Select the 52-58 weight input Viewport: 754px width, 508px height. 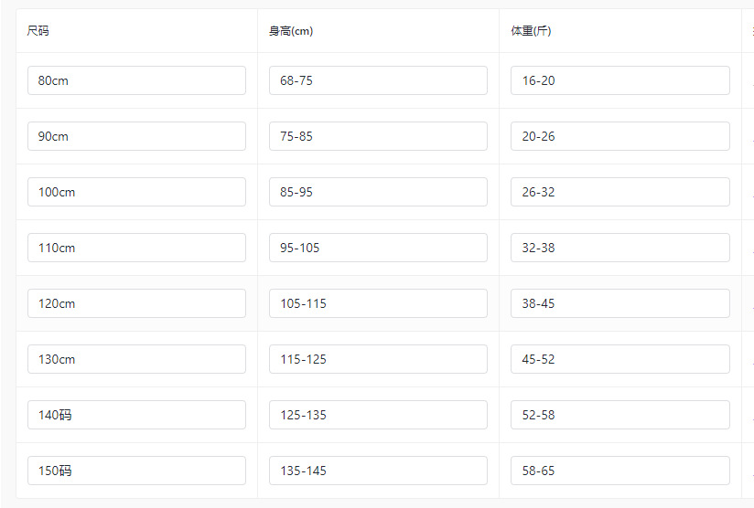coord(619,415)
